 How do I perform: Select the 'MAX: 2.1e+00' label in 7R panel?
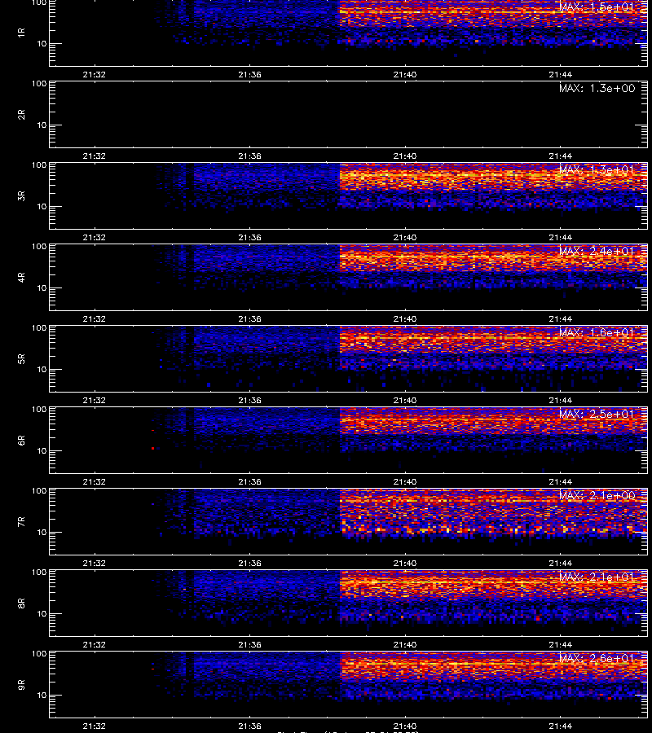pyautogui.click(x=597, y=495)
